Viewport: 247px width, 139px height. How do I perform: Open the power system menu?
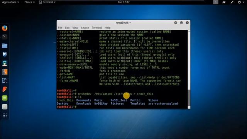tap(241, 2)
